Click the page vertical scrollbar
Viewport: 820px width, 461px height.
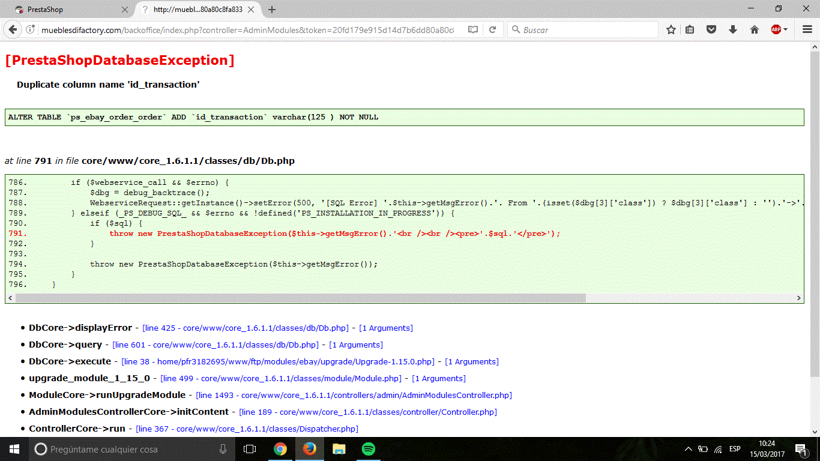coord(815,240)
